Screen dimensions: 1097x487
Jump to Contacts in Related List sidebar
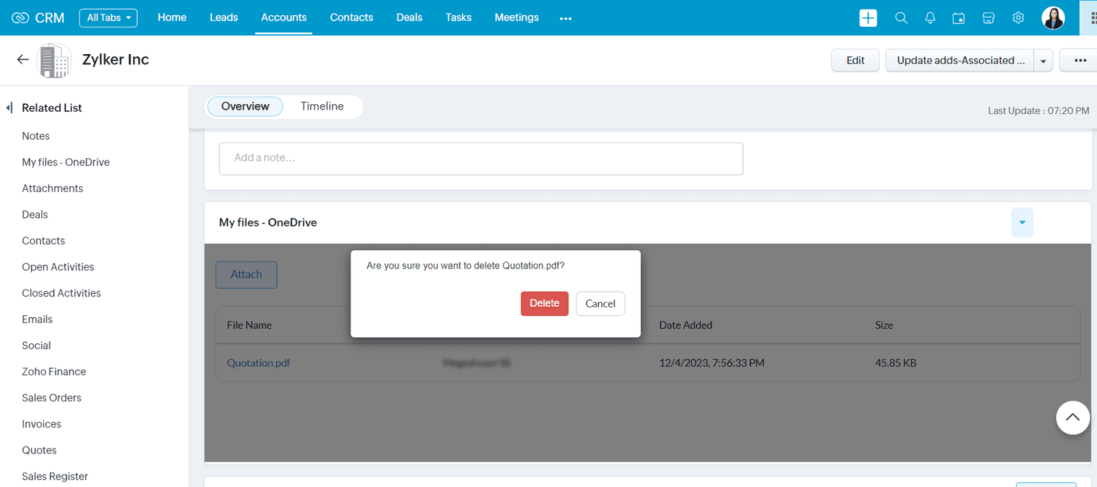point(43,240)
